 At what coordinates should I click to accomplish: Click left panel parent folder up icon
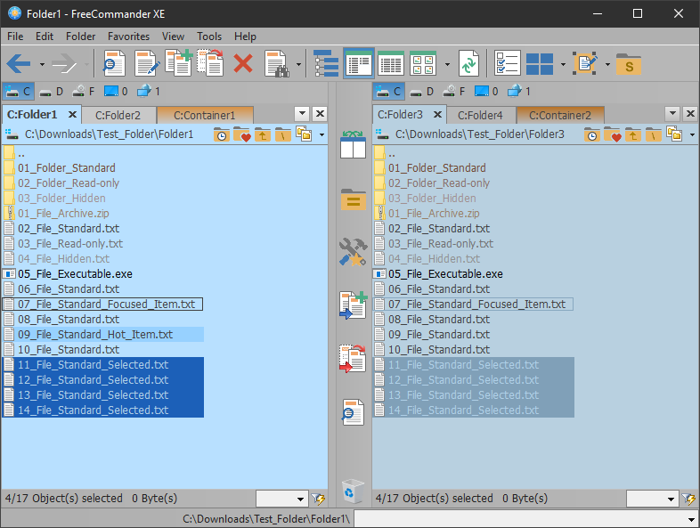[263, 134]
